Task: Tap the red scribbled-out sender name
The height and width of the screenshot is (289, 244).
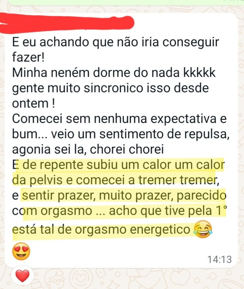Action: (67, 24)
